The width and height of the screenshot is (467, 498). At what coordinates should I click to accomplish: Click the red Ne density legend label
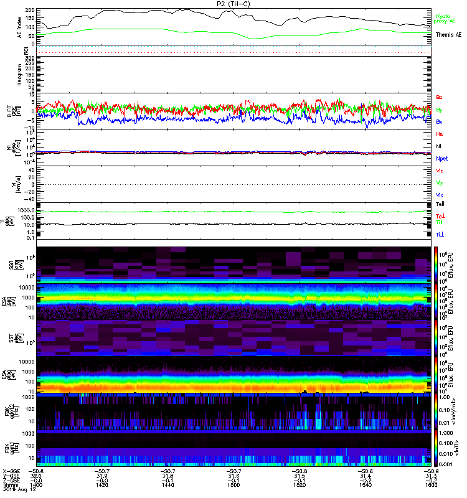[x=440, y=134]
